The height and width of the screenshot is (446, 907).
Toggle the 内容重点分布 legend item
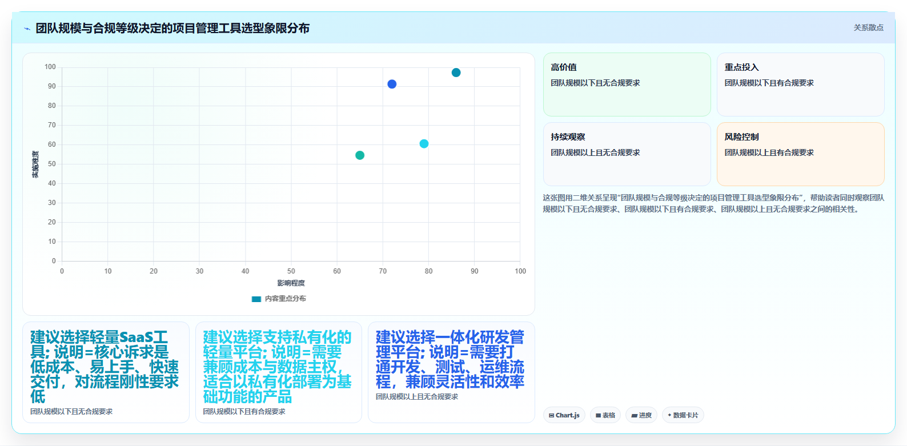pyautogui.click(x=279, y=299)
